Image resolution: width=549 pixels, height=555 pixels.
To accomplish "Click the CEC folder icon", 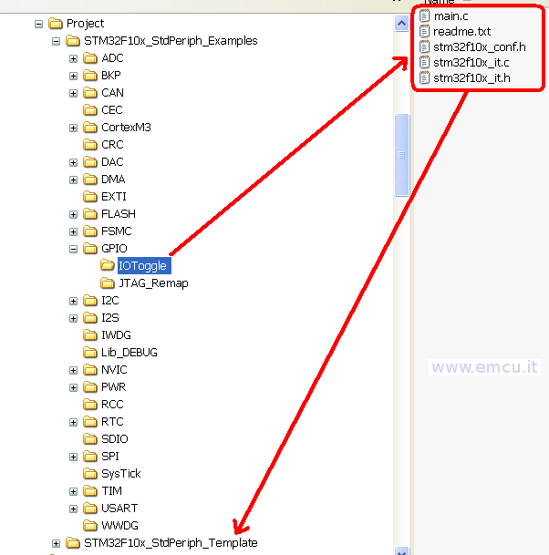I will (x=90, y=109).
